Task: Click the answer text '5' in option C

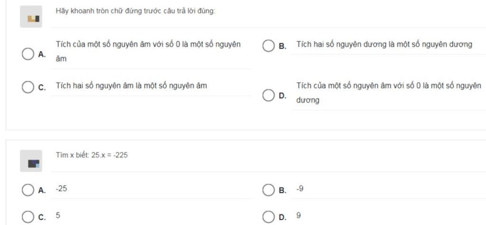Action: coord(58,216)
